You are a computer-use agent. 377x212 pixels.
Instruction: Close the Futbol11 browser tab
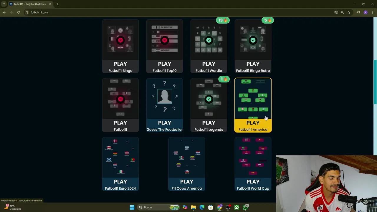pyautogui.click(x=50, y=4)
